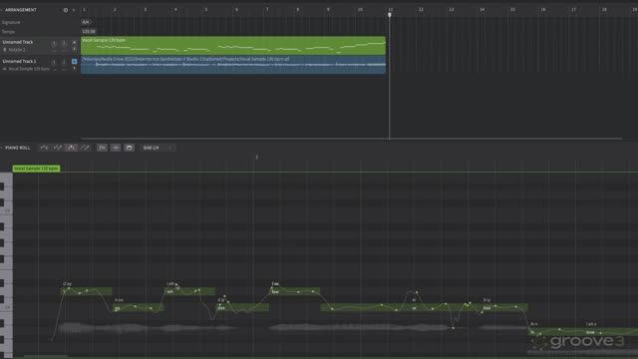The height and width of the screenshot is (359, 638).
Task: Select the fourth note in the piano roll
Action: (242, 308)
